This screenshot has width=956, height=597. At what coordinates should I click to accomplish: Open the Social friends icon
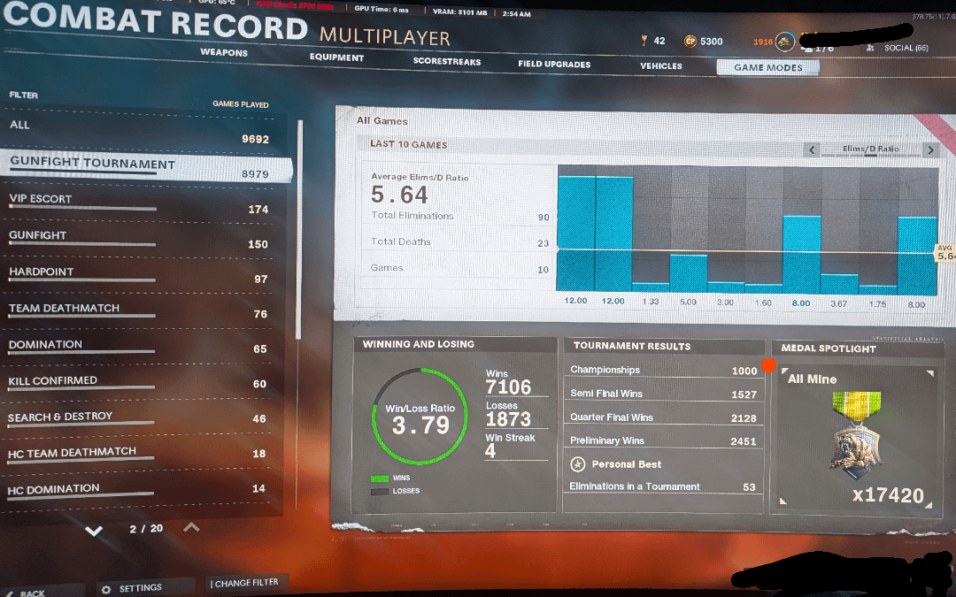click(x=871, y=48)
